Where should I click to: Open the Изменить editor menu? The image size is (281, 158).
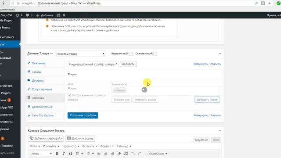[x=51, y=146]
